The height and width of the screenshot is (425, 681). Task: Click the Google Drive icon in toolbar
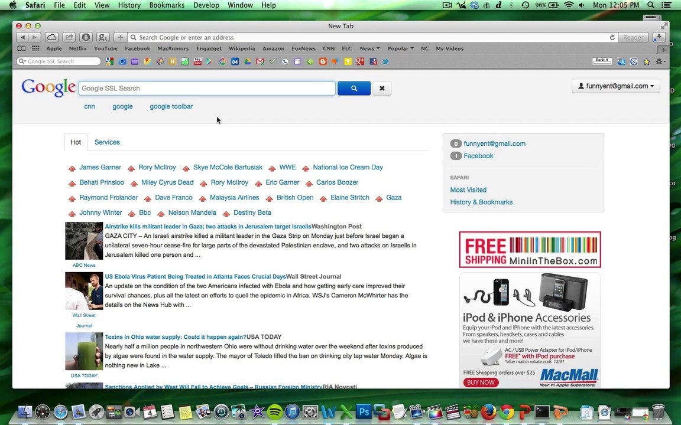[248, 61]
